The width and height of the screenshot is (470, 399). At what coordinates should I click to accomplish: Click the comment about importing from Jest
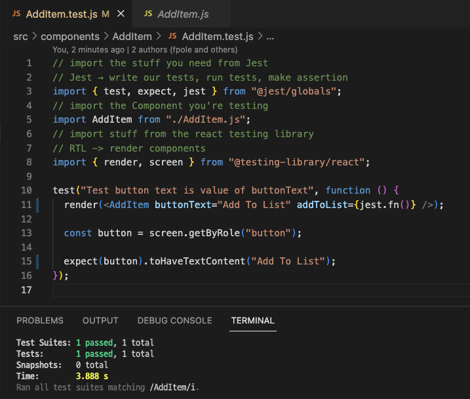(x=160, y=63)
